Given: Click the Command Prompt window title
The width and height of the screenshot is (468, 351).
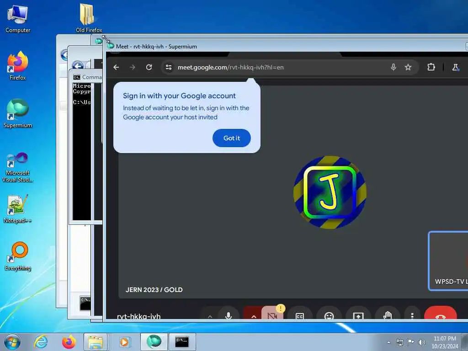Looking at the screenshot, I should [92, 77].
